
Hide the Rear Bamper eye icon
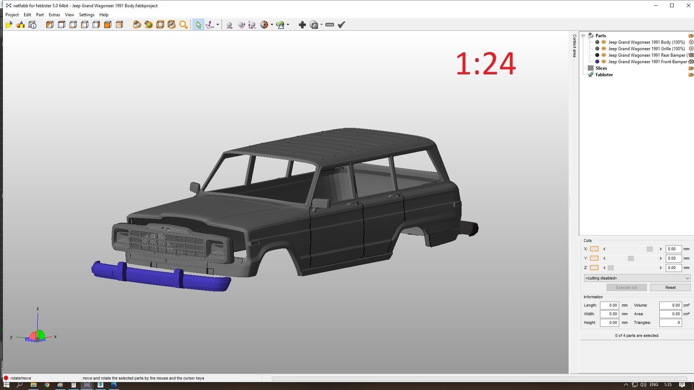point(604,55)
